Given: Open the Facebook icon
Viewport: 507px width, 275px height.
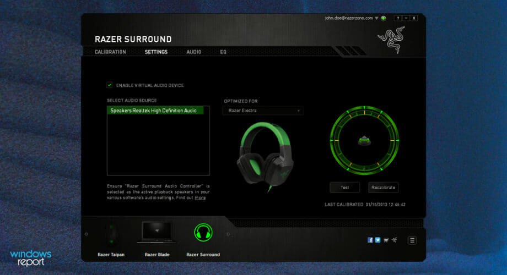Looking at the screenshot, I should 370,240.
